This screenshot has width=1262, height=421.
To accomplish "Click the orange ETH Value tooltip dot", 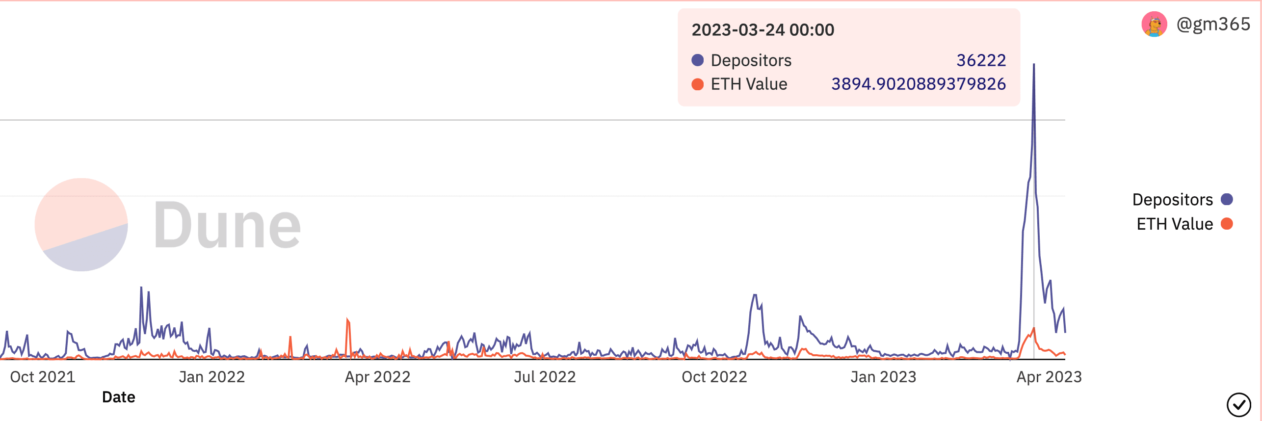I will 697,84.
